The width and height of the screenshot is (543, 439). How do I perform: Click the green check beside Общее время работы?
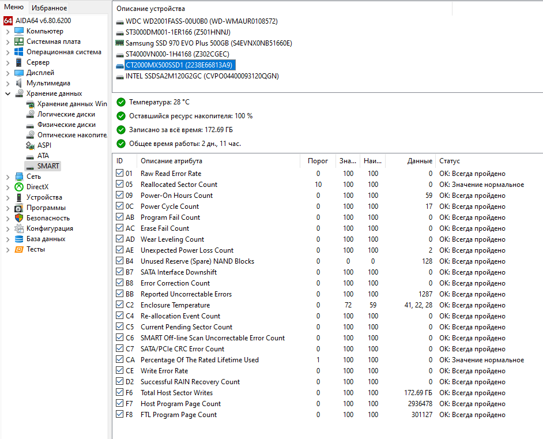coord(121,144)
